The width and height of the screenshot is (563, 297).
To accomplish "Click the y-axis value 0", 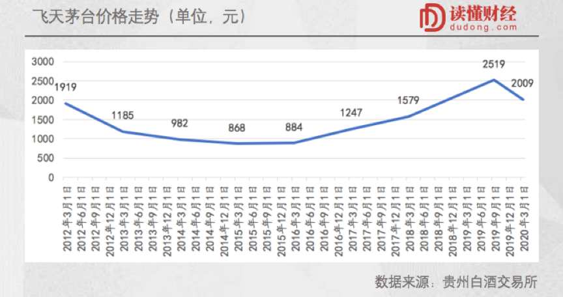I will [51, 178].
